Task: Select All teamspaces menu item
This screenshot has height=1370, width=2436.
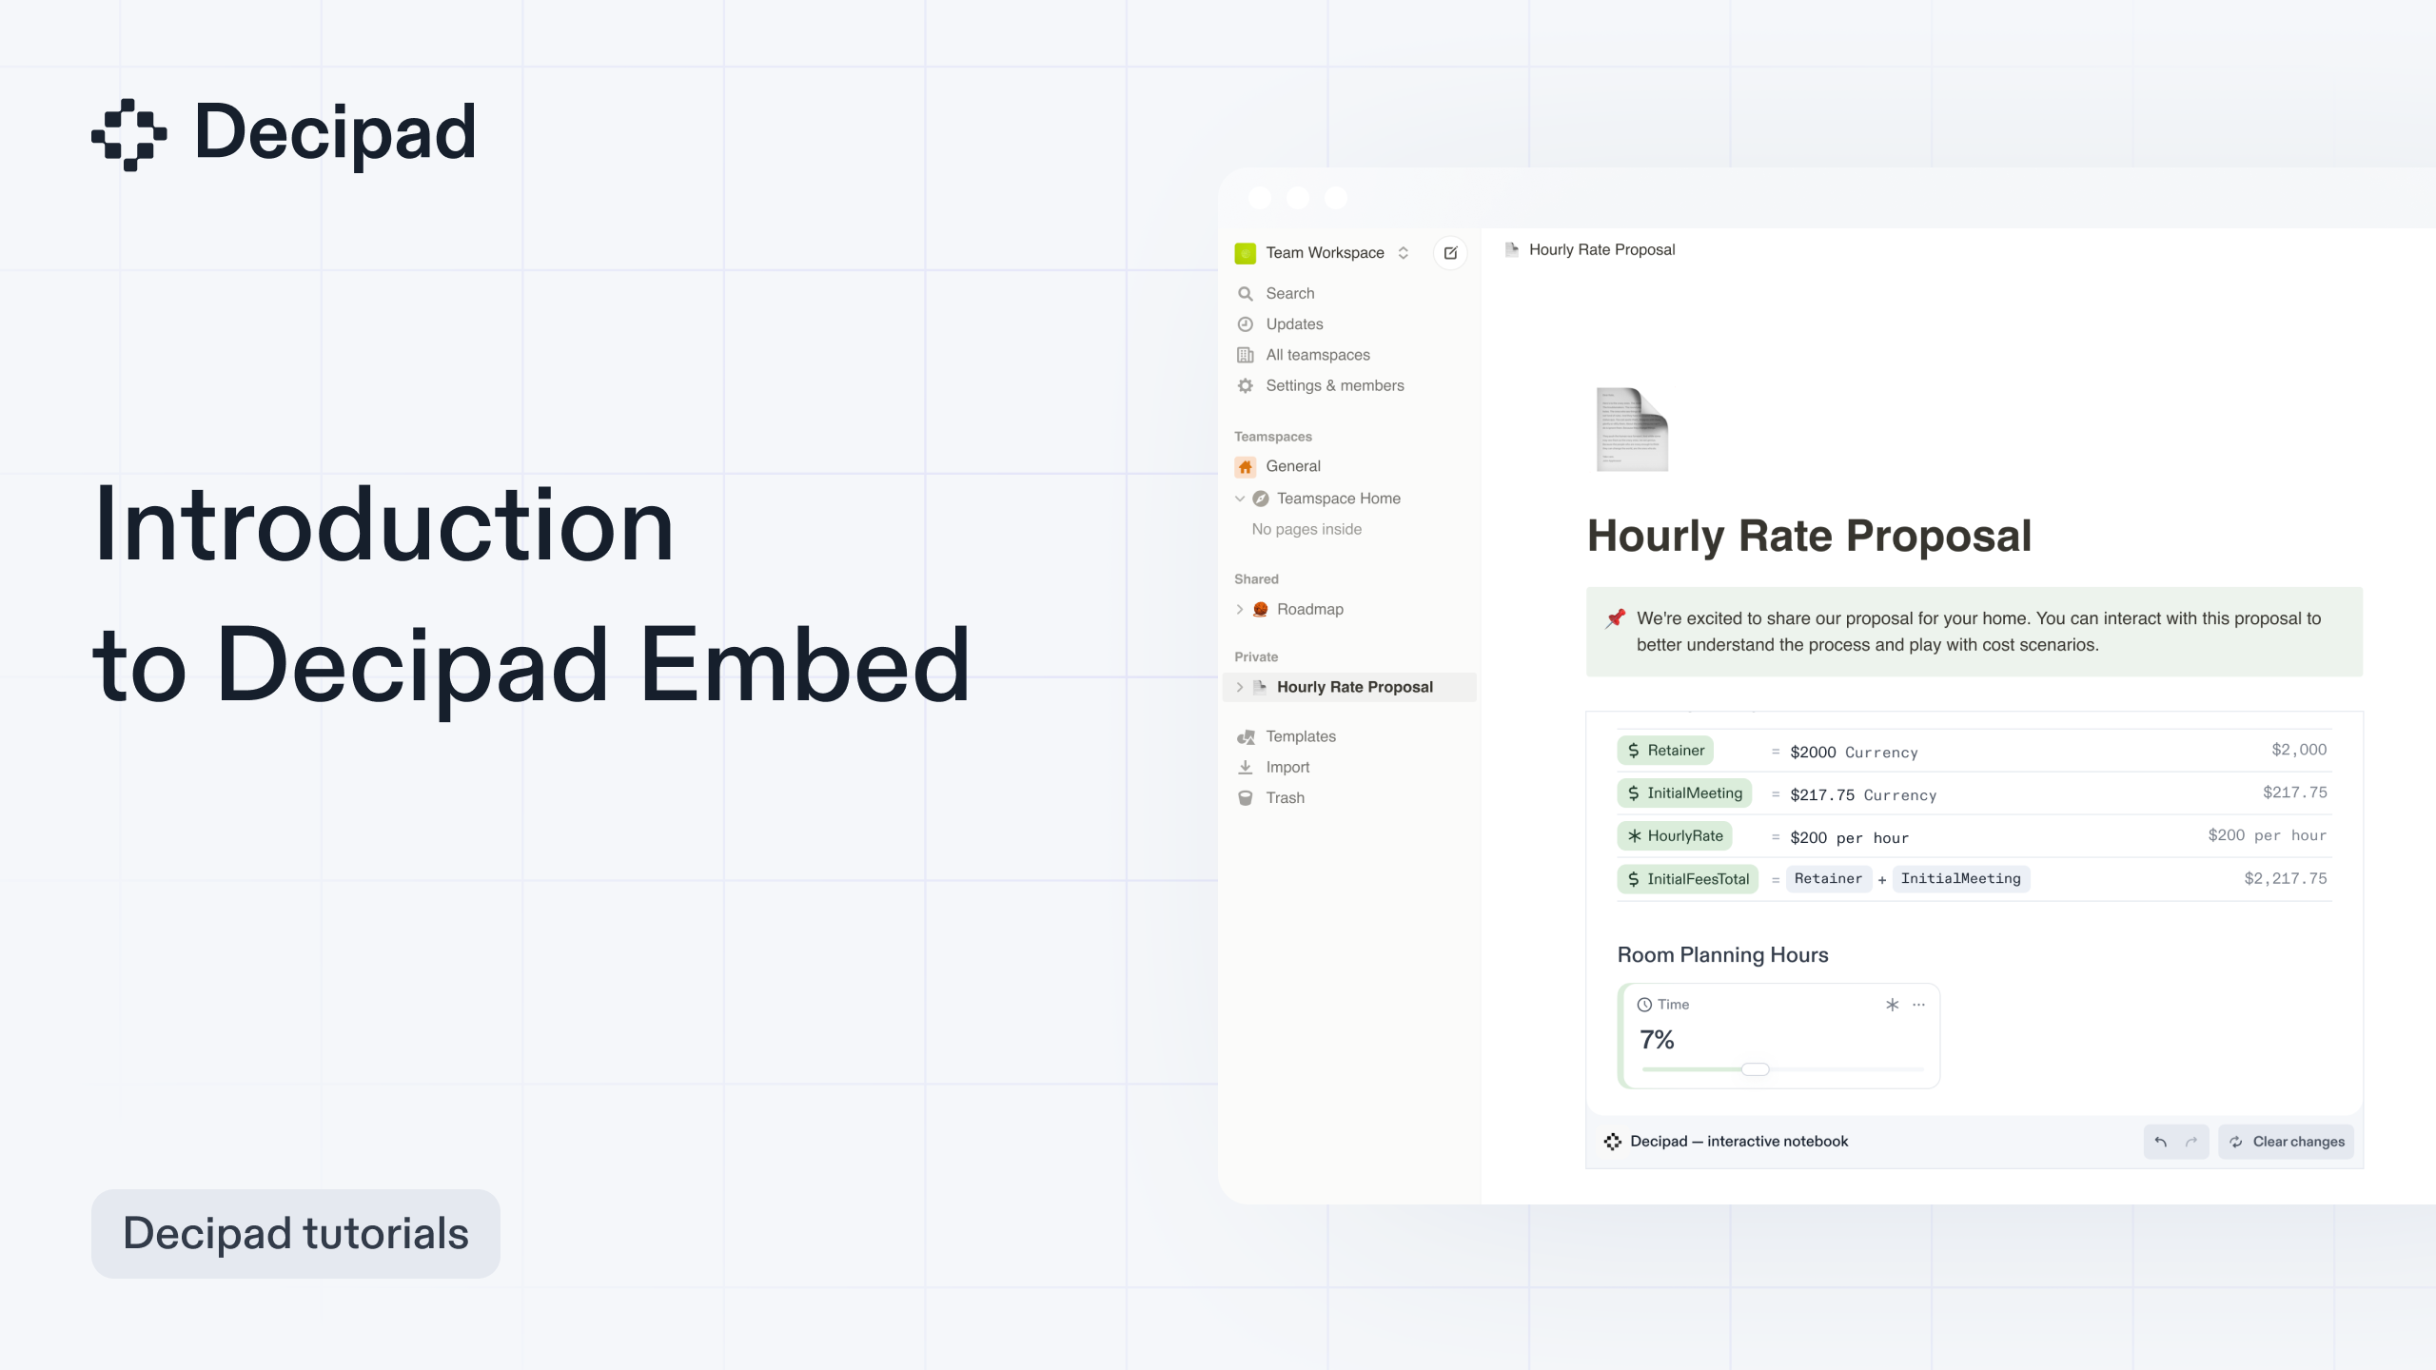Action: [x=1317, y=355]
